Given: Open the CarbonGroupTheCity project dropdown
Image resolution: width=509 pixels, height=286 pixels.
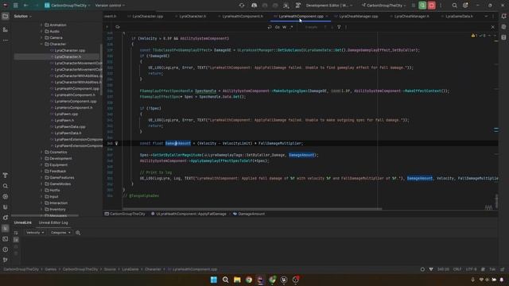Looking at the screenshot, I should (x=68, y=6).
